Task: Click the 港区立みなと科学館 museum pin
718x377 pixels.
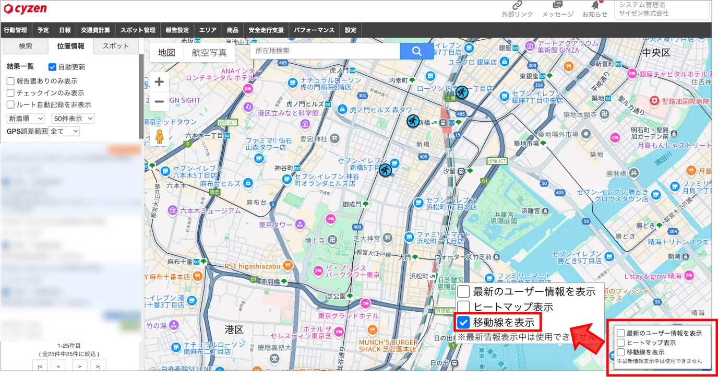Action: [x=305, y=124]
